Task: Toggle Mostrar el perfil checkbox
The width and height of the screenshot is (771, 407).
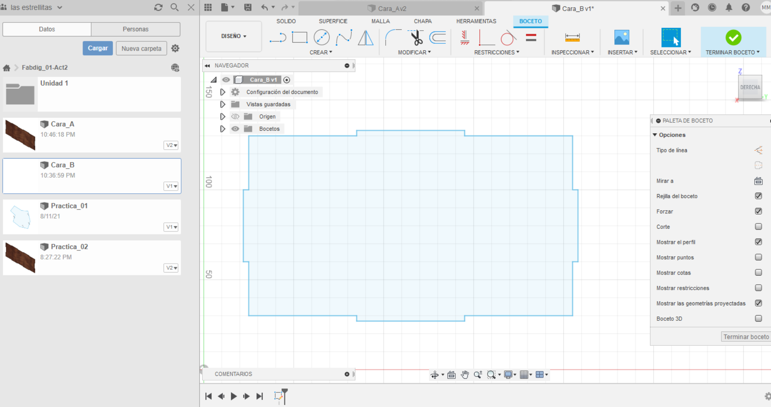Action: pos(758,242)
